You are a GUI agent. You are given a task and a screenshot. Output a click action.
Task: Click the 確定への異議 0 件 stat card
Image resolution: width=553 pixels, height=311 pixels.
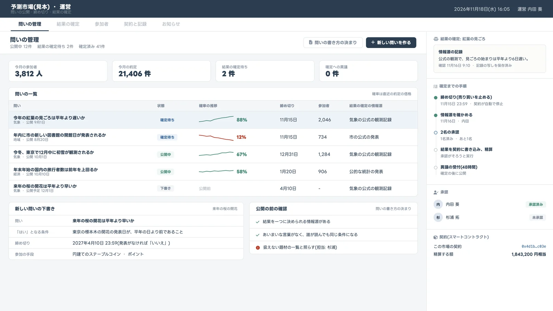point(368,71)
